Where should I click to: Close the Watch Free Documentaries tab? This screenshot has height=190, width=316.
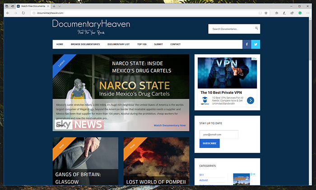pyautogui.click(x=48, y=6)
